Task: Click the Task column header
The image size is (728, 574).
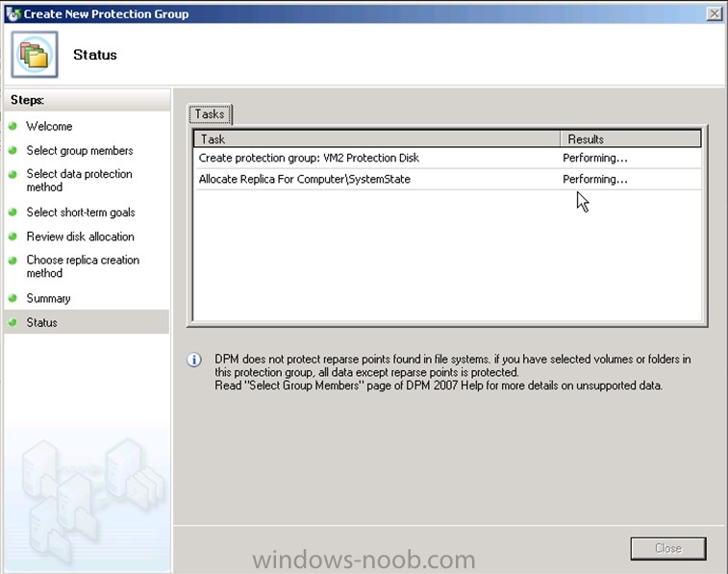Action: tap(378, 139)
